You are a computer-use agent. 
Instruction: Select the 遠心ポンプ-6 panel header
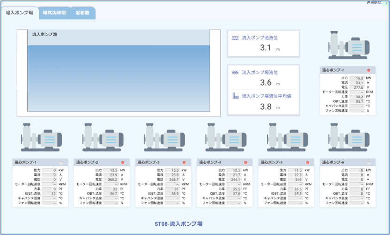pyautogui.click(x=348, y=162)
